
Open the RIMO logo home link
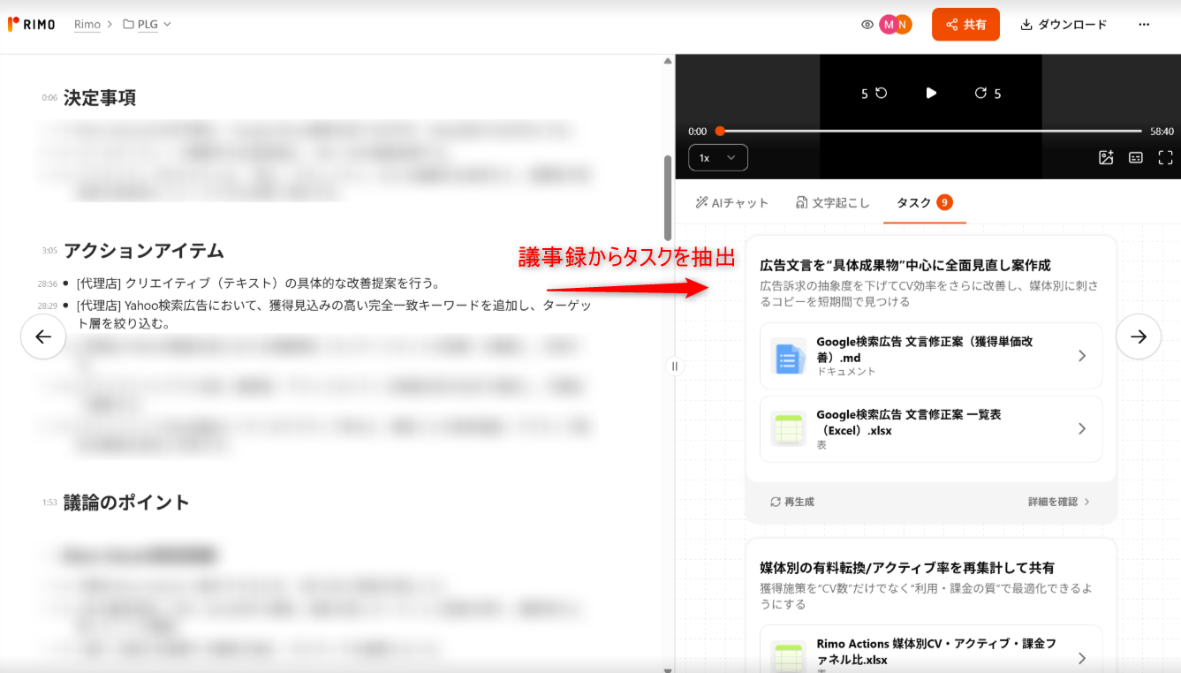click(32, 25)
